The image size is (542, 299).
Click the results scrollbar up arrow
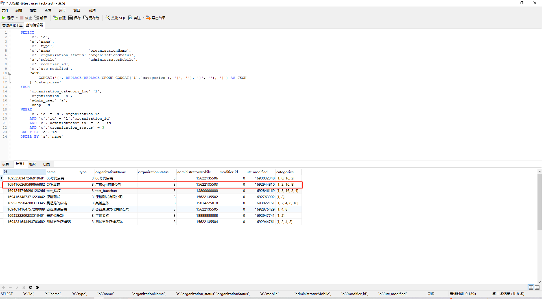[539, 171]
